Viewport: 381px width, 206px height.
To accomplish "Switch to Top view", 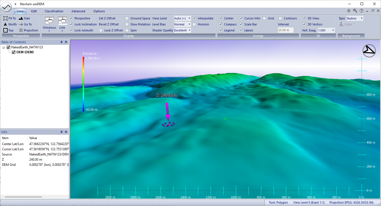I will pyautogui.click(x=8, y=30).
